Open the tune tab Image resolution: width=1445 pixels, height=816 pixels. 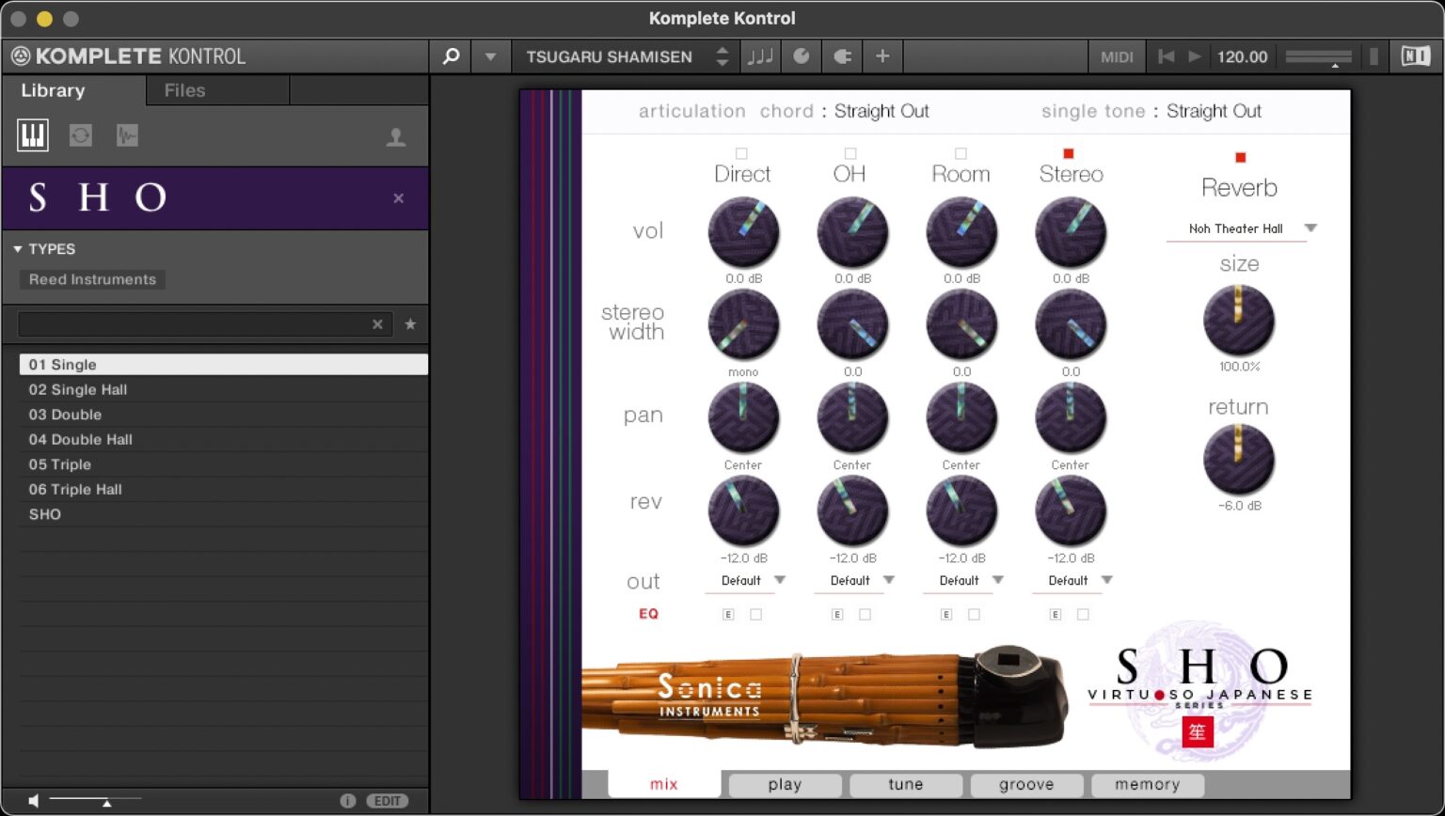coord(905,784)
